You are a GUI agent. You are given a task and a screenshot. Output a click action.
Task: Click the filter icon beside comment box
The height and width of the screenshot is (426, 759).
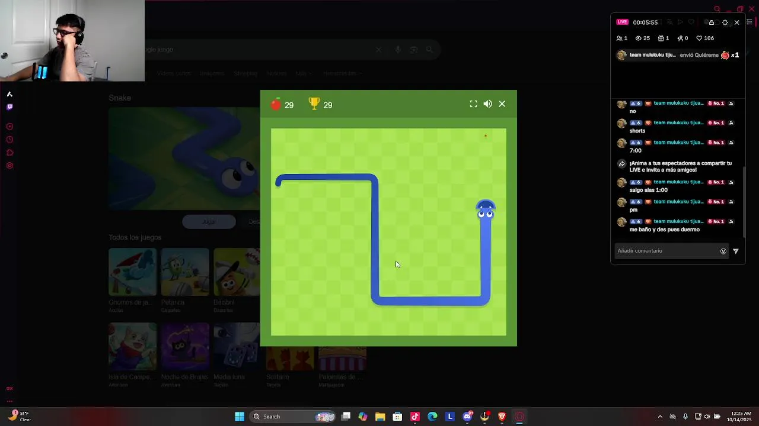[x=736, y=251]
